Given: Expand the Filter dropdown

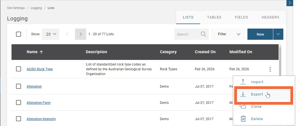Looking at the screenshot, I should click(229, 34).
